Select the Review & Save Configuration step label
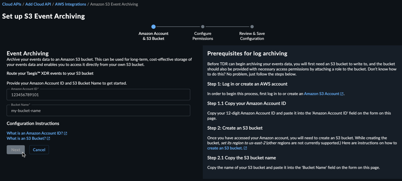This screenshot has width=402, height=181. click(252, 36)
